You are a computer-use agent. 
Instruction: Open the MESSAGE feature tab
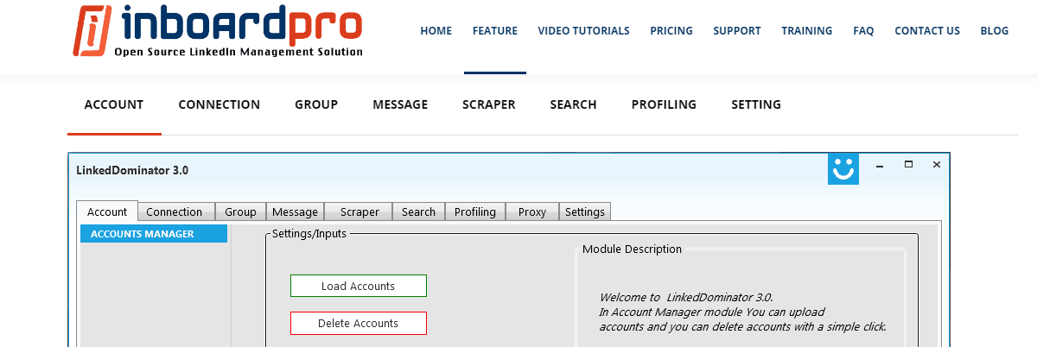400,104
